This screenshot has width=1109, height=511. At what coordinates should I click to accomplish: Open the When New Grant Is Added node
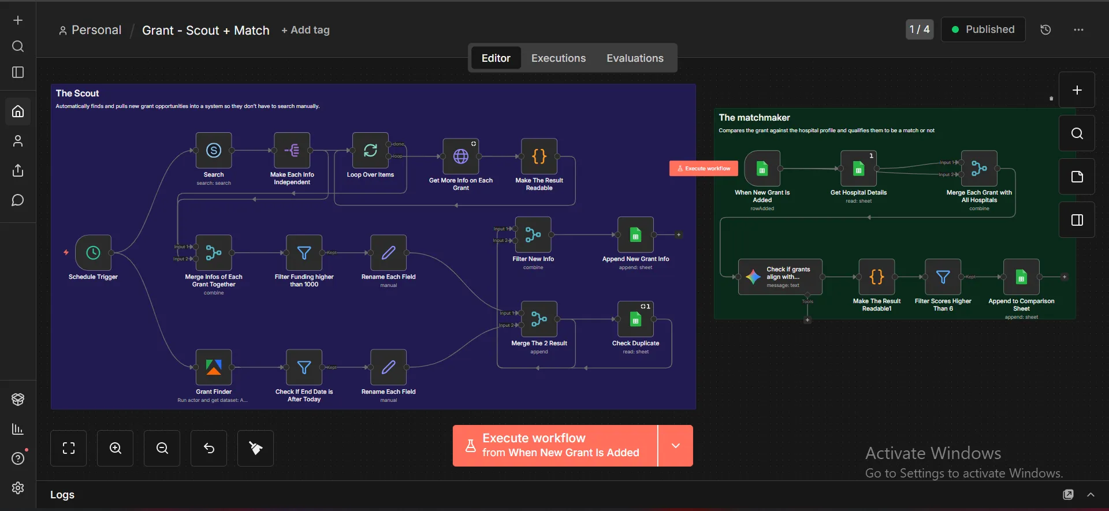coord(762,169)
